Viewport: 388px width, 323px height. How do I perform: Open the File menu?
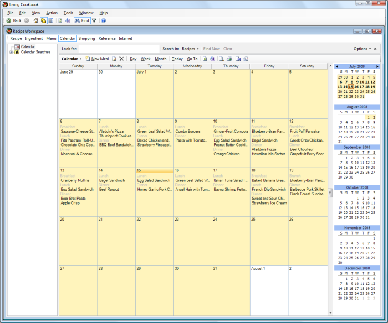pyautogui.click(x=11, y=13)
